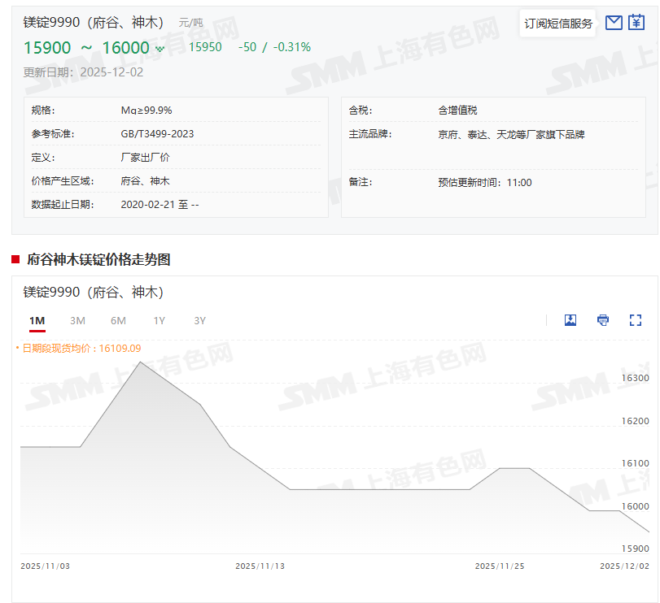Click the 含税 field label
This screenshot has height=603, width=660.
coord(361,111)
